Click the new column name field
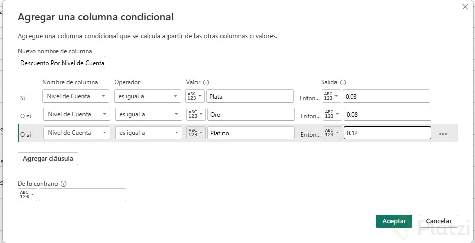475x243 pixels. 62,63
